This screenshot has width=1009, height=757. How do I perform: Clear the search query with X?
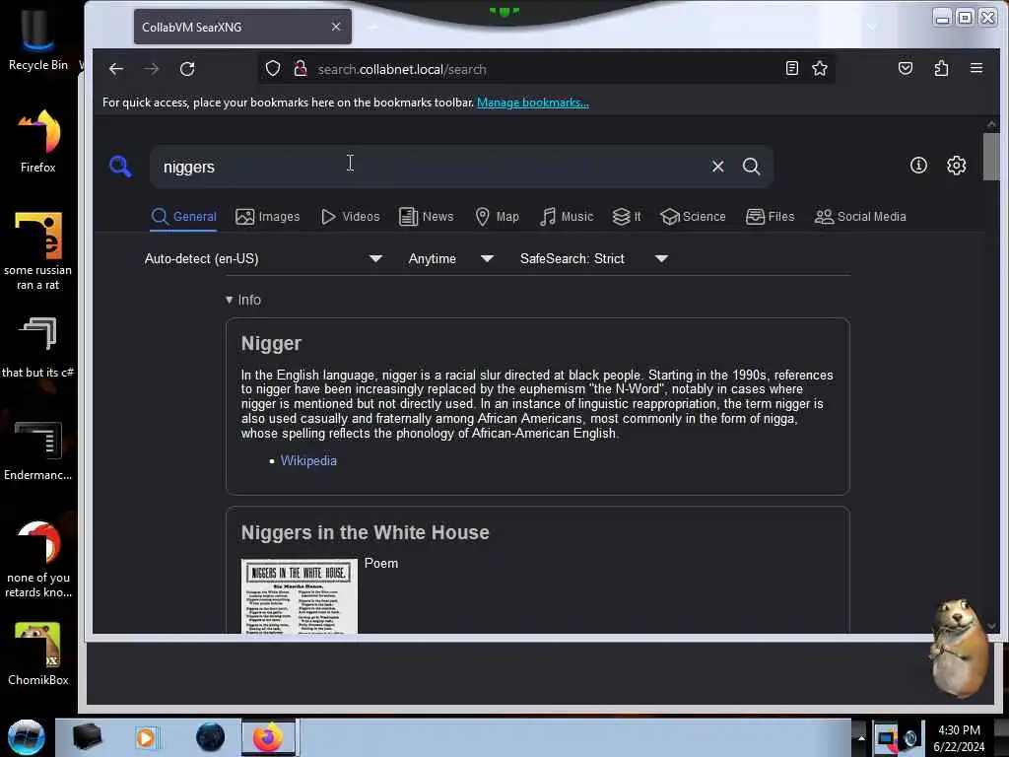[718, 166]
